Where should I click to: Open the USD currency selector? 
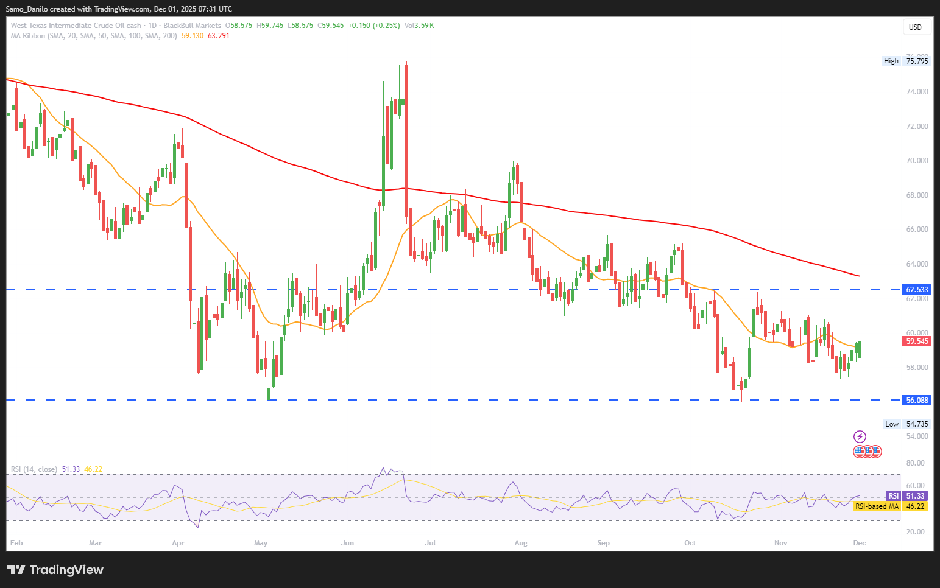915,27
